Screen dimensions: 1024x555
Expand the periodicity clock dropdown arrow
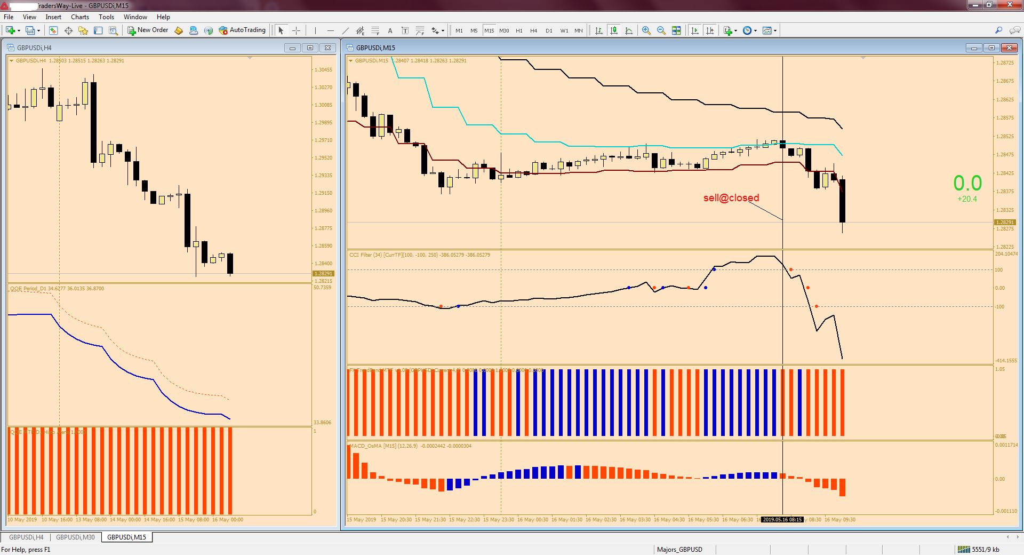755,31
